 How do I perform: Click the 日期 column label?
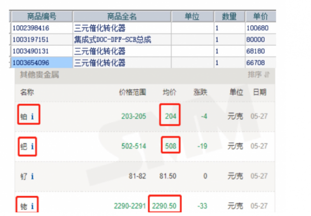[x=260, y=92]
